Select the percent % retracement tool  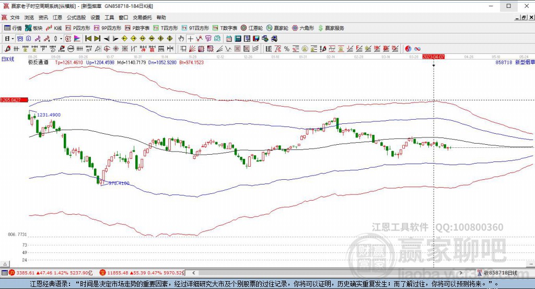coord(287,49)
